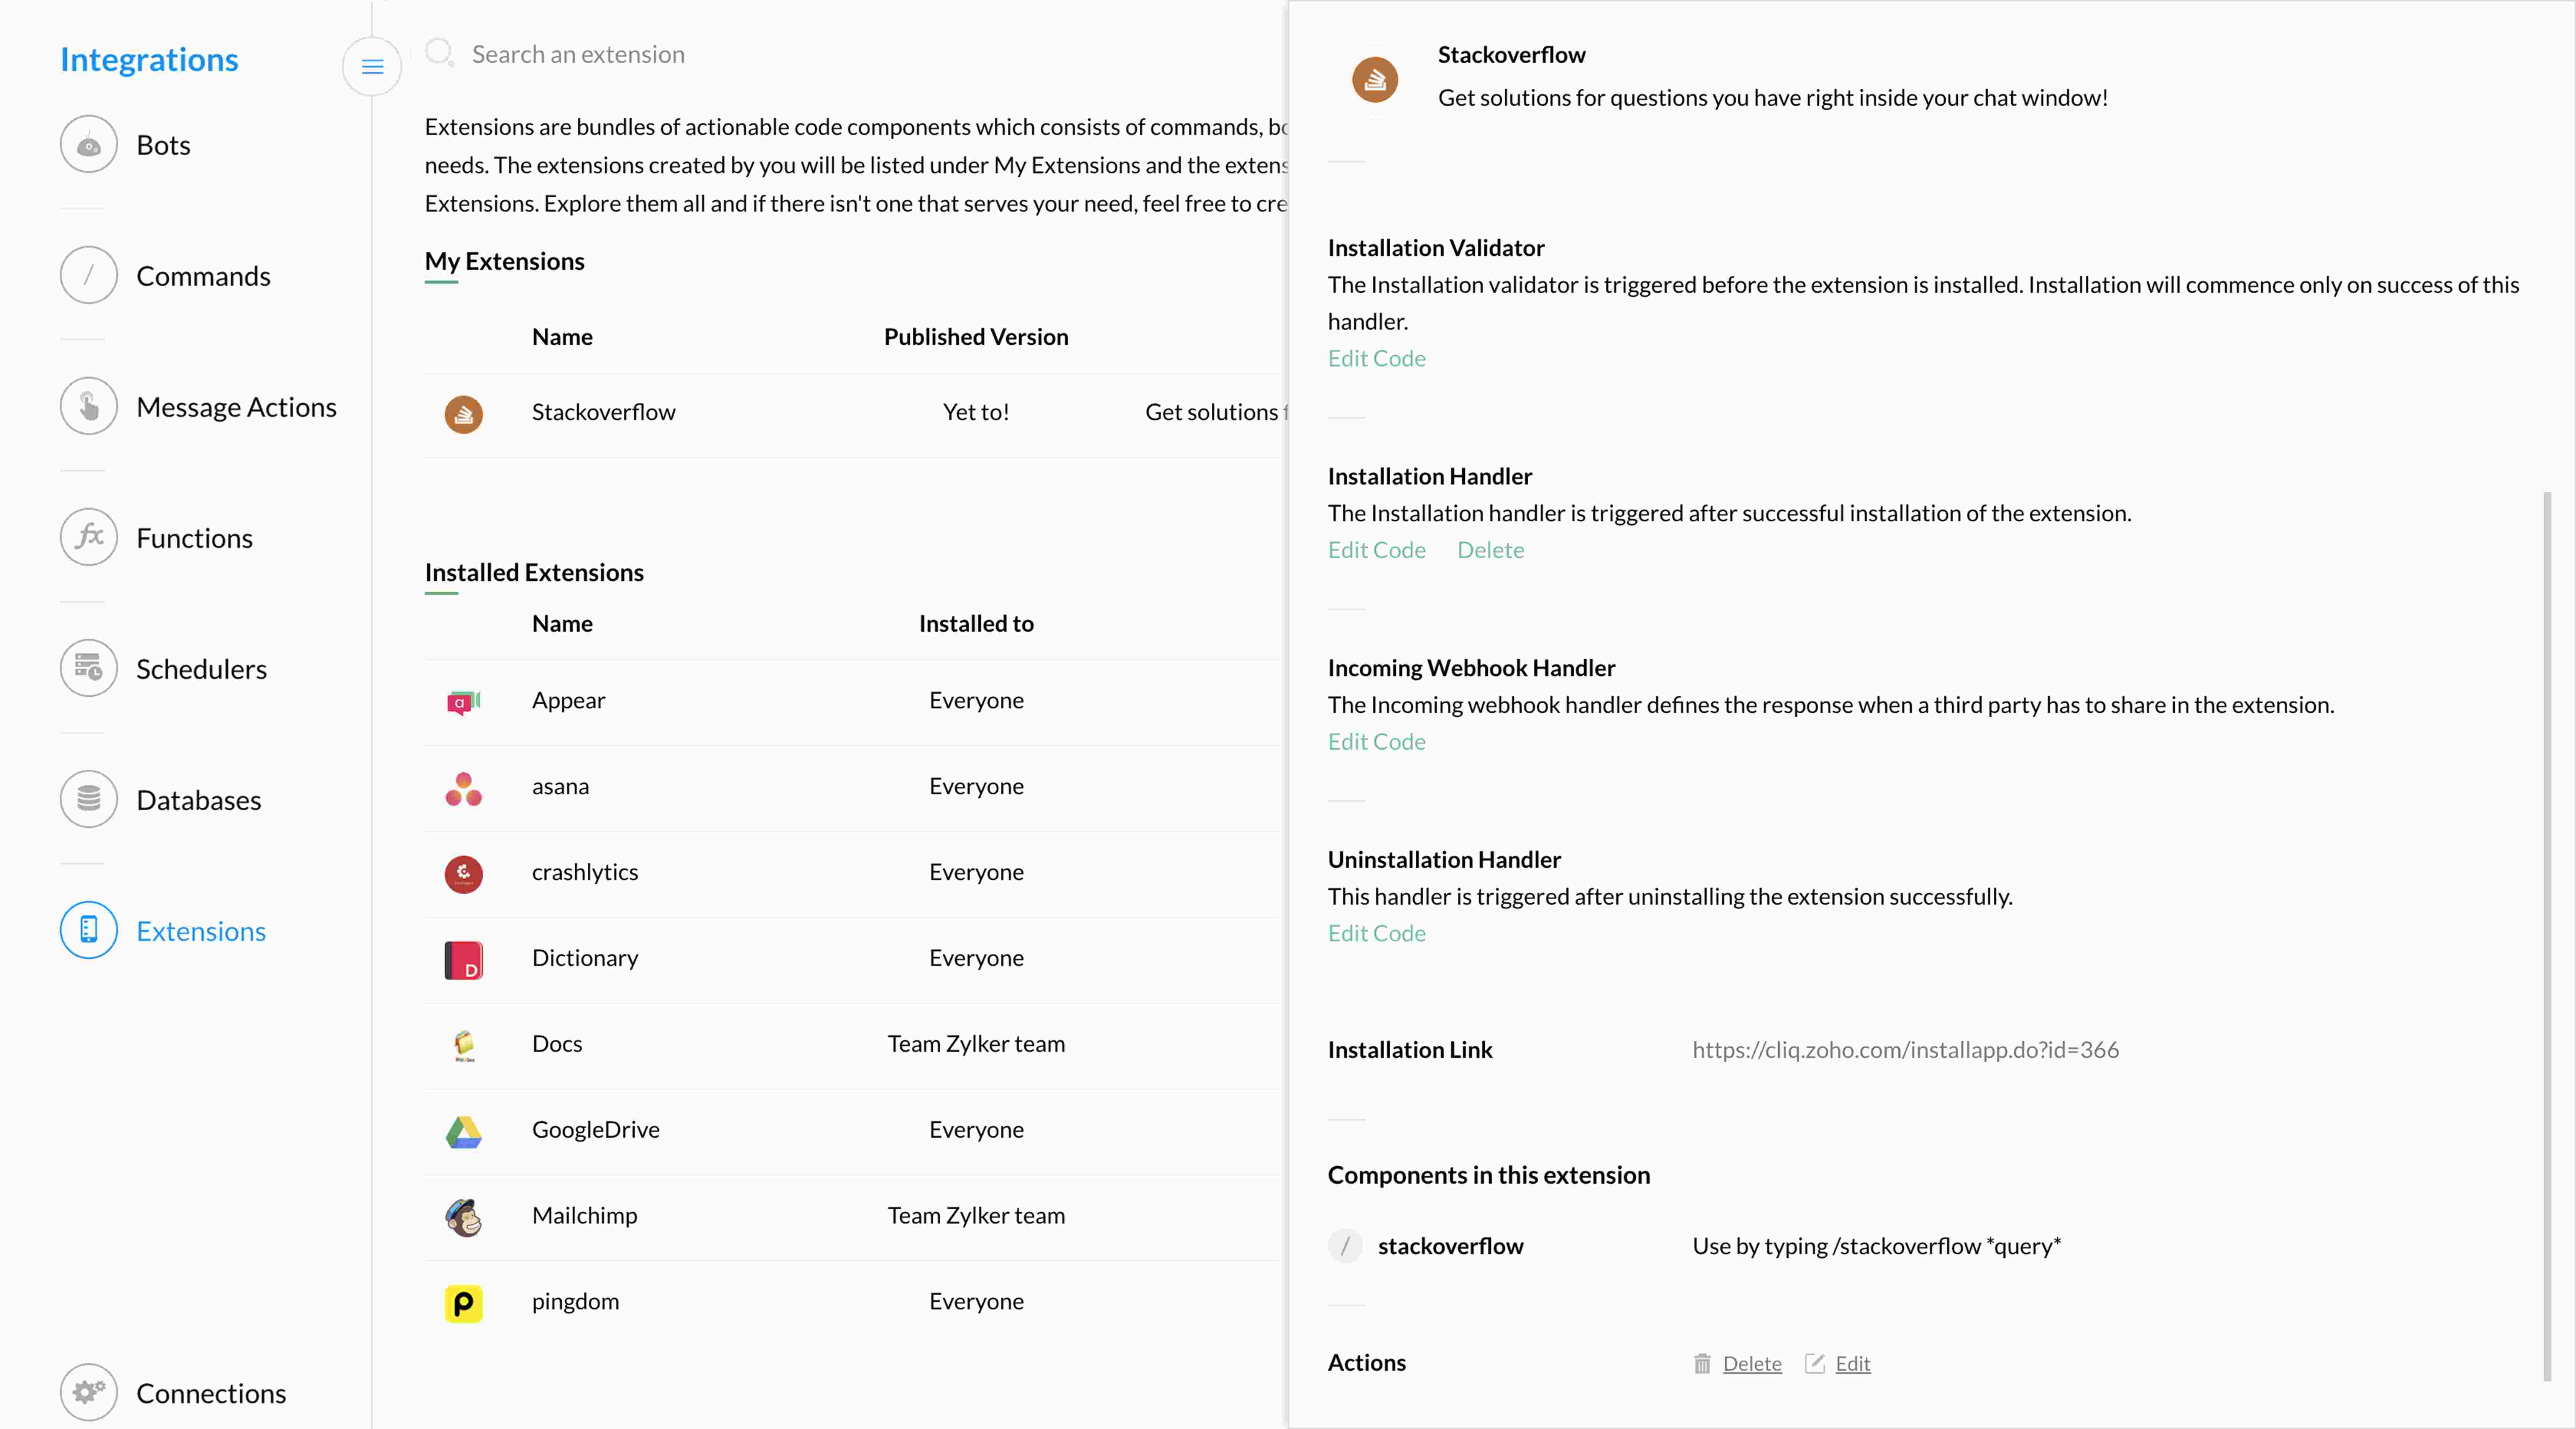2576x1429 pixels.
Task: Open the Functions fx icon
Action: (89, 538)
